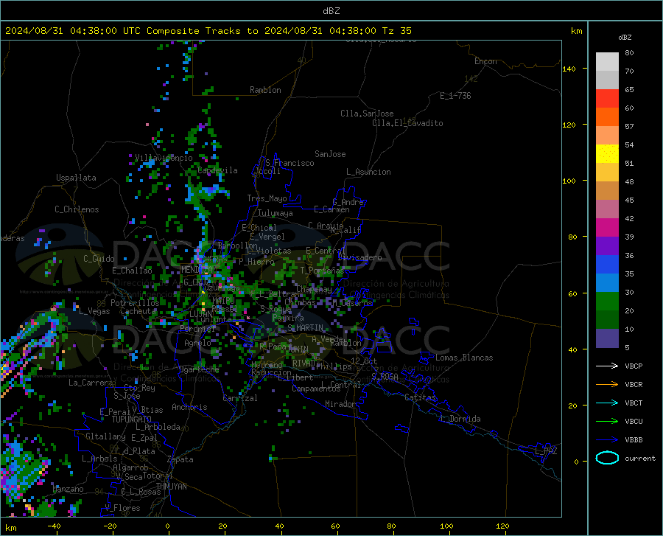The width and height of the screenshot is (663, 536).
Task: Select the dotted yellow swatch below 54
Action: (x=607, y=154)
